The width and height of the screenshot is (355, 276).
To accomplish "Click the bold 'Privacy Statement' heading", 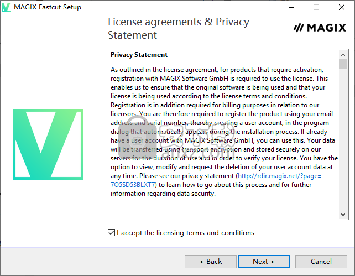I will pos(139,55).
